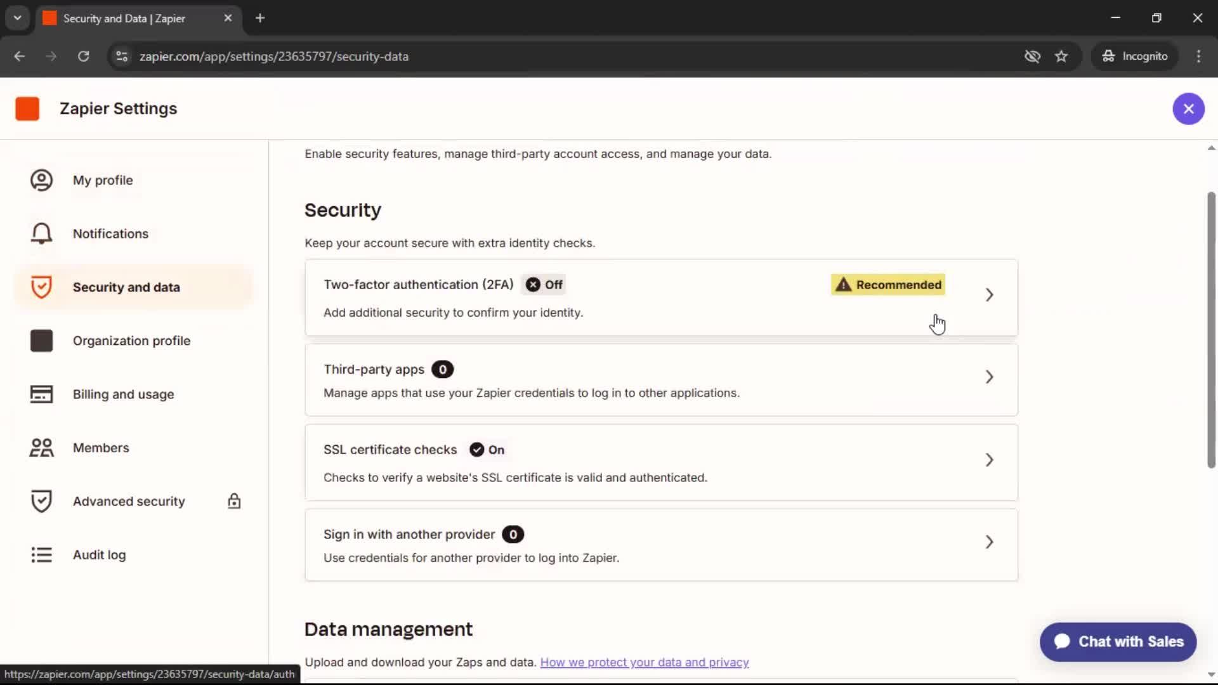Open a new browser tab
The image size is (1218, 685).
pos(260,18)
